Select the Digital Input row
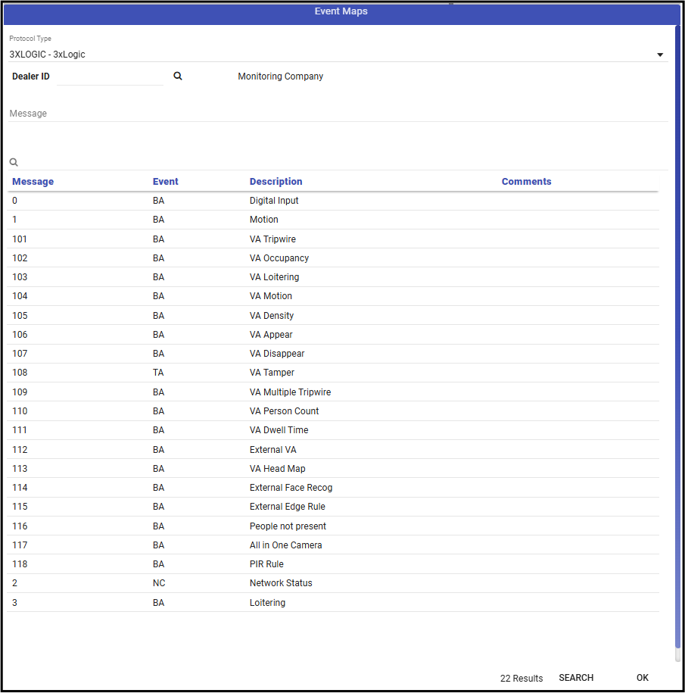 click(333, 201)
